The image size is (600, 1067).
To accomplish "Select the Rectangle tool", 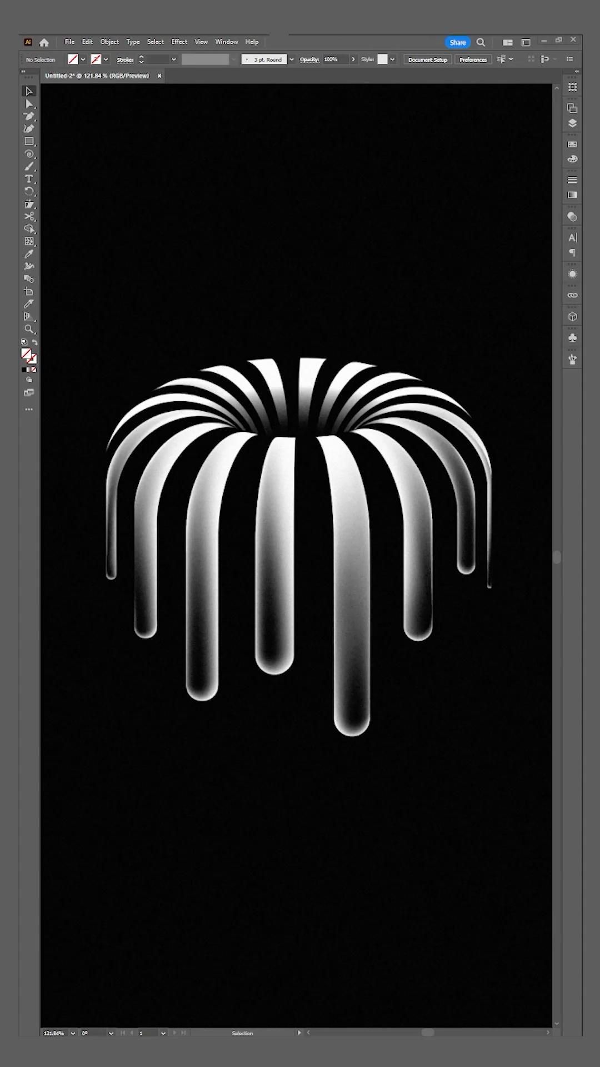I will [x=29, y=142].
